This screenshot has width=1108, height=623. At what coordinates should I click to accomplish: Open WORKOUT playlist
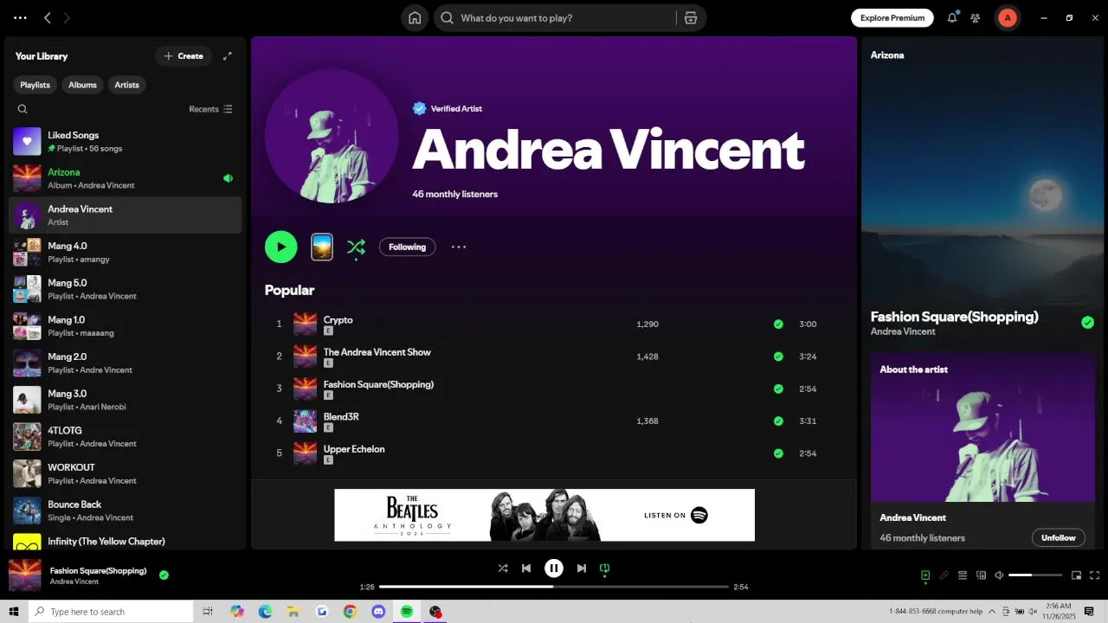point(126,473)
